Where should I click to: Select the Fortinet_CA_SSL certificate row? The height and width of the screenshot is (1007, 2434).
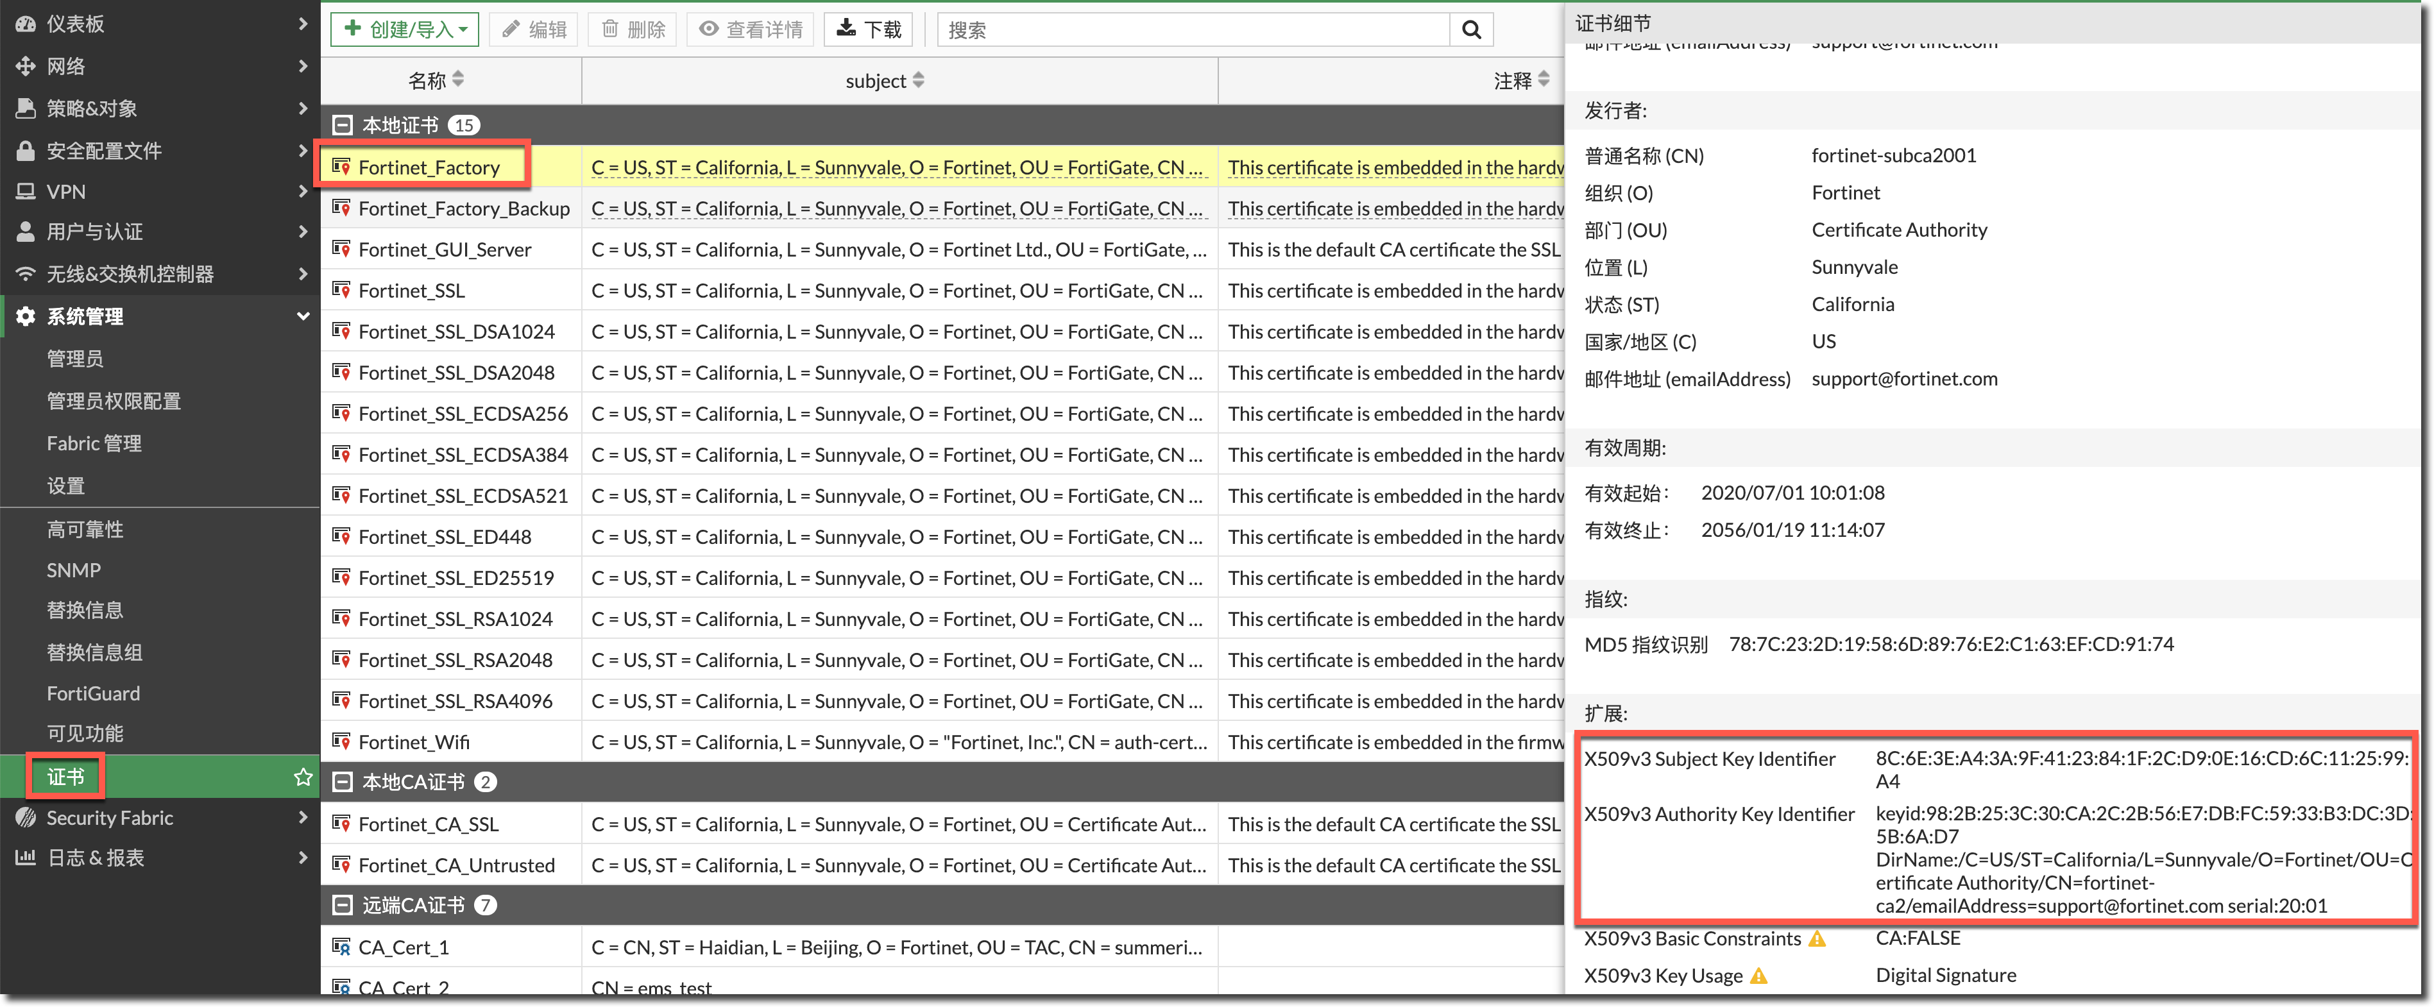click(428, 824)
